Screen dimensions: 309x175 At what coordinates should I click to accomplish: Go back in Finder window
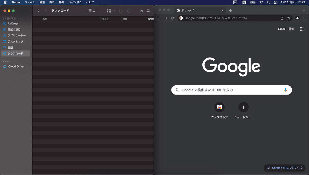point(38,11)
